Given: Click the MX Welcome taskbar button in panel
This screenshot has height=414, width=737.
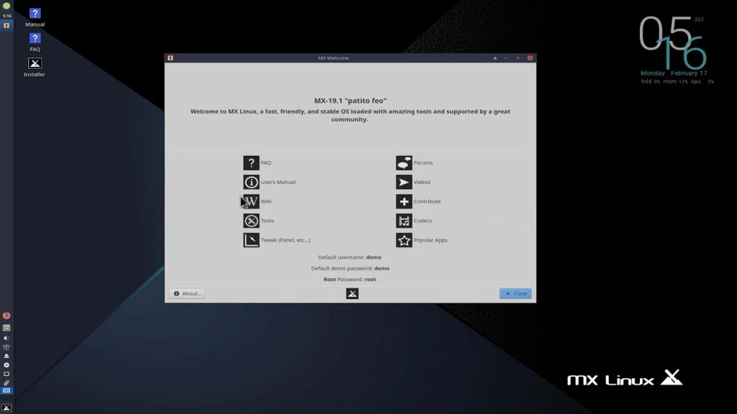Looking at the screenshot, I should point(6,25).
